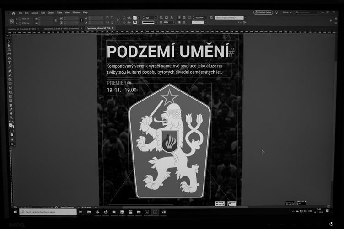Open the opacity percentage dropdown

click(x=174, y=22)
